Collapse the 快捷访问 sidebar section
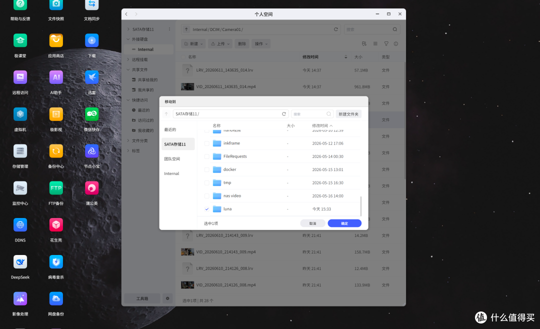 (x=128, y=100)
